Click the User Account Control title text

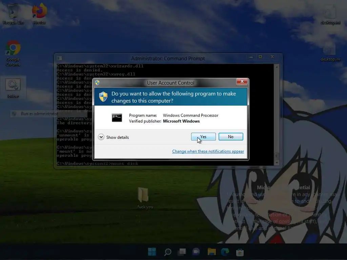coord(171,83)
